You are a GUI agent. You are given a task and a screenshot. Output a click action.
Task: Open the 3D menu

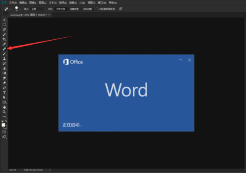82,3
